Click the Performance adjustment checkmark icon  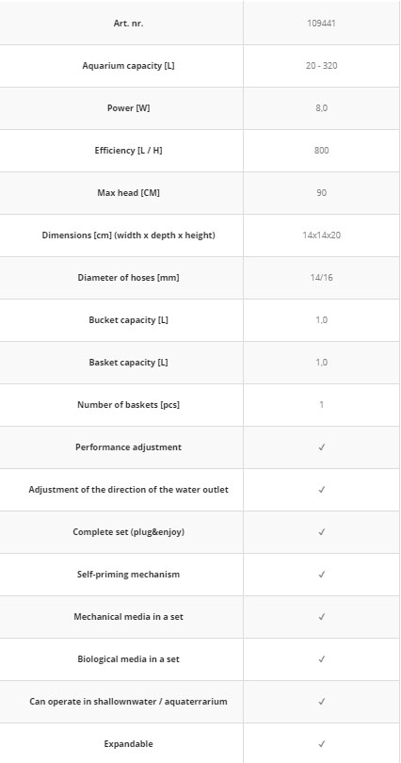tap(321, 447)
